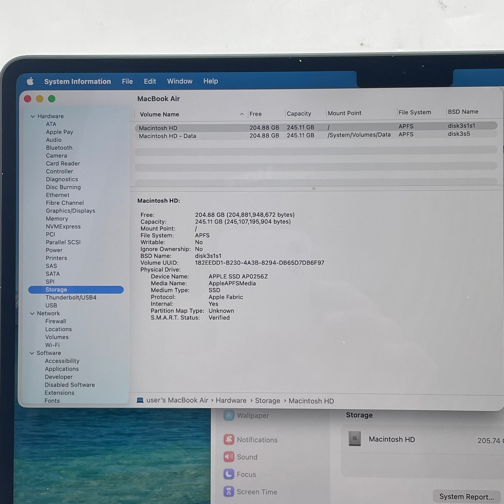Click the Notifications bell icon in Settings
The height and width of the screenshot is (504, 504).
pos(229,440)
